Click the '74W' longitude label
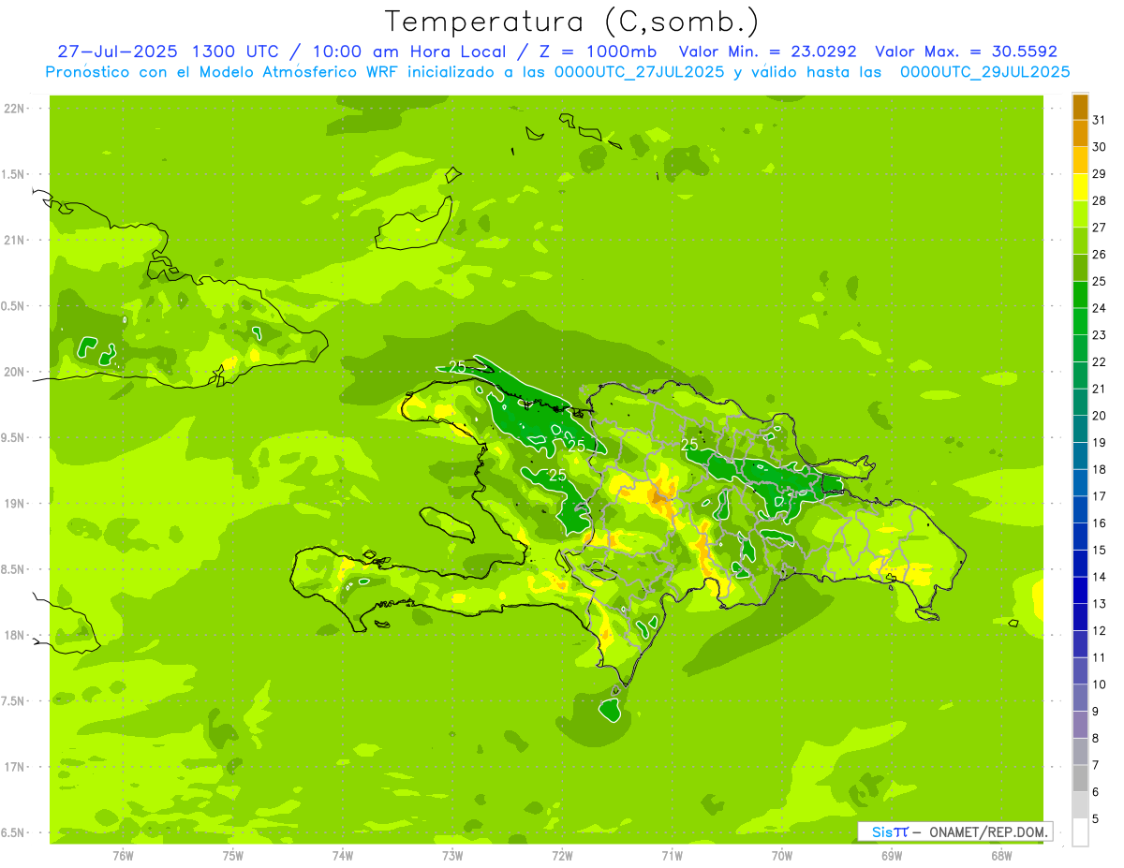The image size is (1124, 868). coord(343,856)
